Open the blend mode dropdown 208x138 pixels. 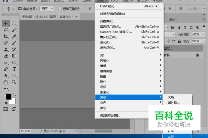click(170, 34)
